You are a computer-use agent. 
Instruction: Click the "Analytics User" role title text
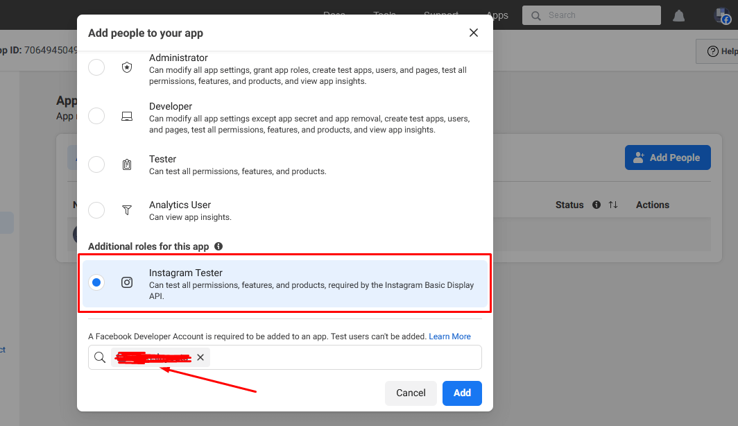(180, 205)
